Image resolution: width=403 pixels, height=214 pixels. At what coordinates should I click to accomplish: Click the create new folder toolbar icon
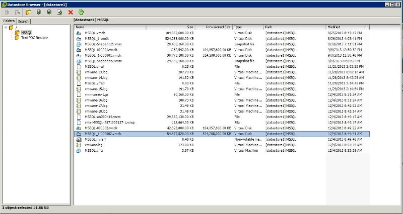point(28,12)
